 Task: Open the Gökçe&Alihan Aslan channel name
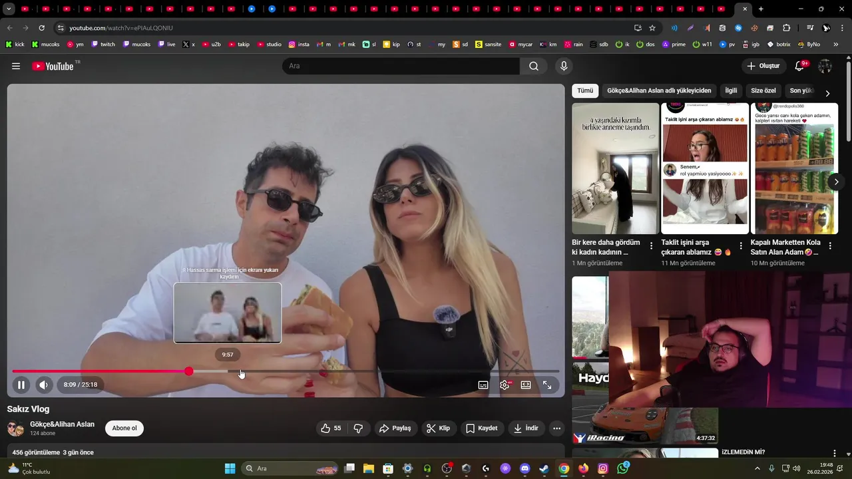[x=62, y=424]
